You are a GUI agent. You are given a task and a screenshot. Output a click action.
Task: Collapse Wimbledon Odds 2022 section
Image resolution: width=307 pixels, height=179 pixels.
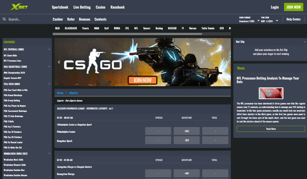[49, 153]
